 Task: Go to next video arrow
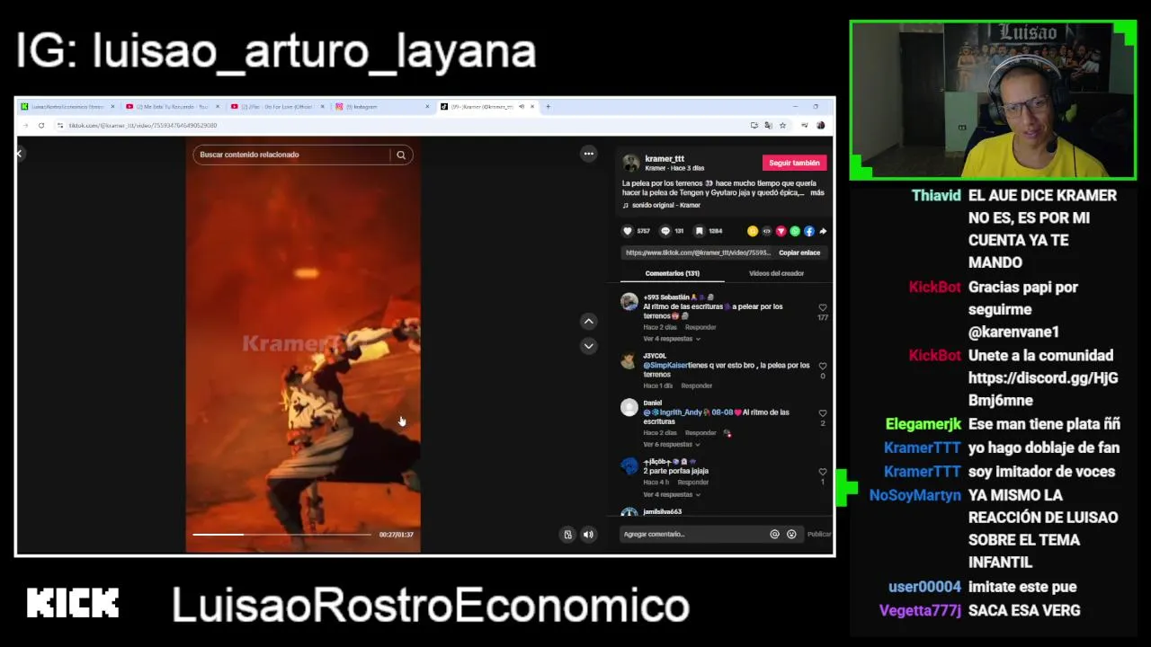click(x=589, y=346)
